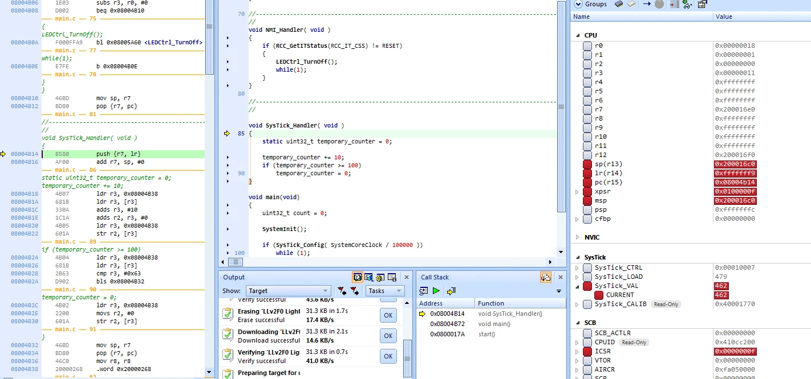Click the blue arrow icon in Registers toolbar

647,4
